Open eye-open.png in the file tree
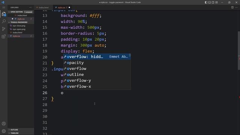Image resolution: width=240 pixels, height=135 pixels. 21,29
